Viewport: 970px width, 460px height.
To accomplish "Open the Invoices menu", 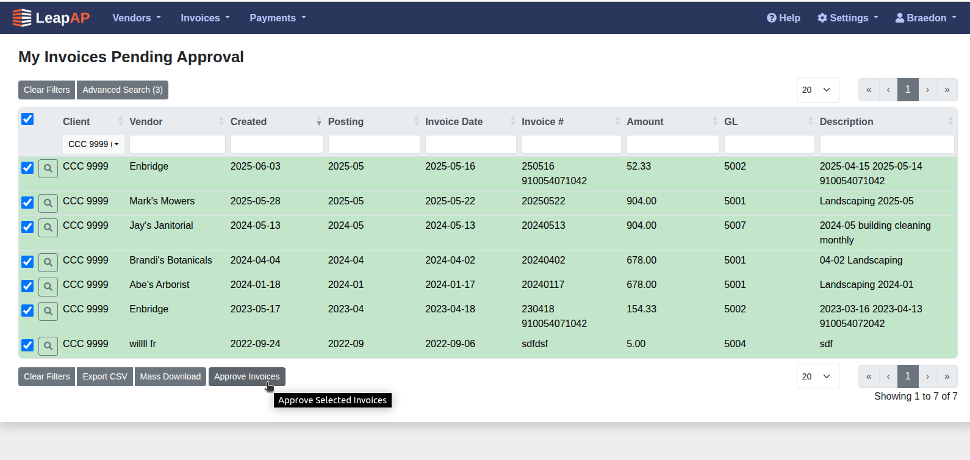I will click(x=205, y=18).
